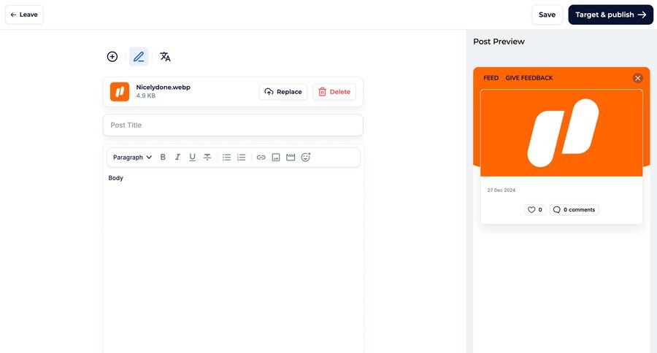Close the post preview card
Image resolution: width=657 pixels, height=353 pixels.
pyautogui.click(x=638, y=78)
